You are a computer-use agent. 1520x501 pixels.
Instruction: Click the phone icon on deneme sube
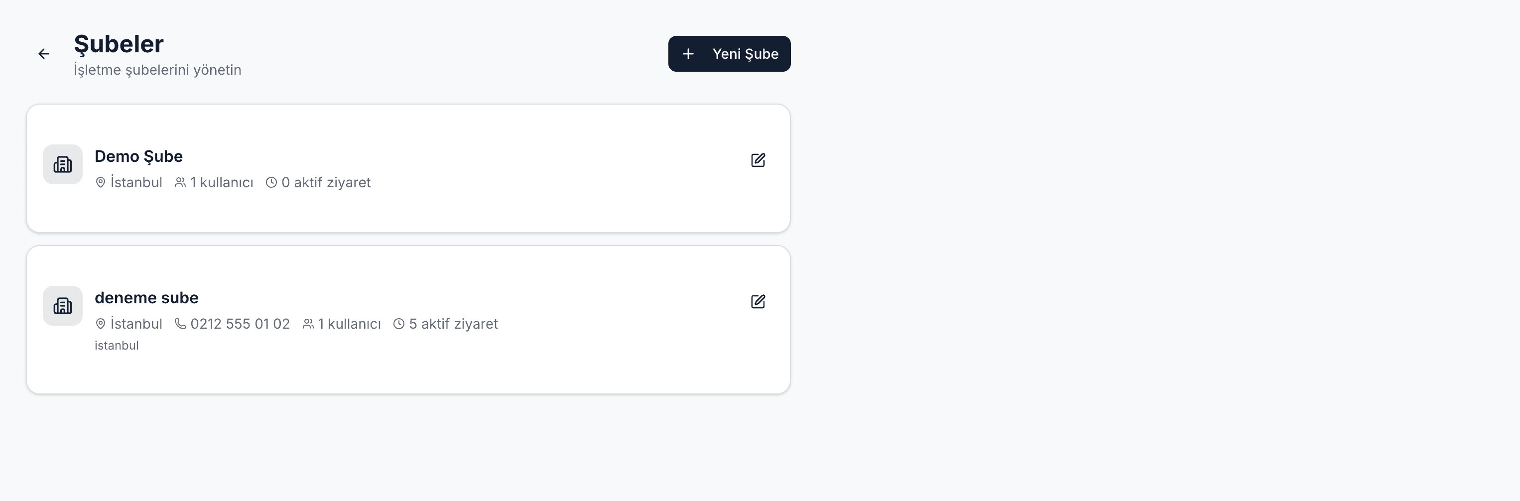pyautogui.click(x=180, y=324)
